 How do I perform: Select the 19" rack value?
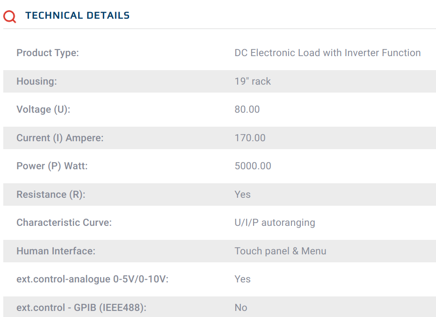point(253,81)
